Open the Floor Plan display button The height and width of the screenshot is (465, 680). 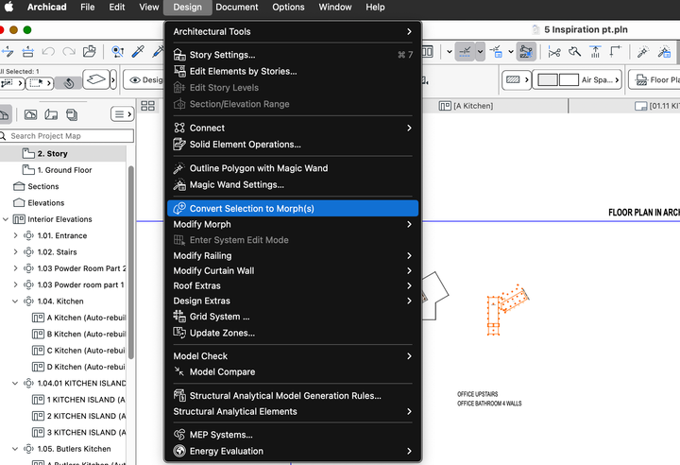(x=654, y=80)
